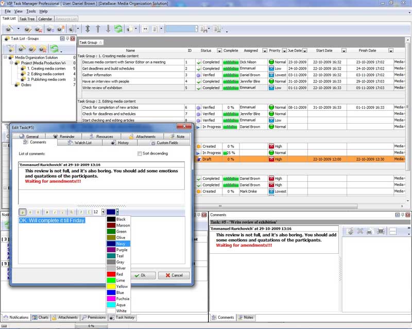This screenshot has width=412, height=329.
Task: Switch to the Calendar tab
Action: point(45,19)
